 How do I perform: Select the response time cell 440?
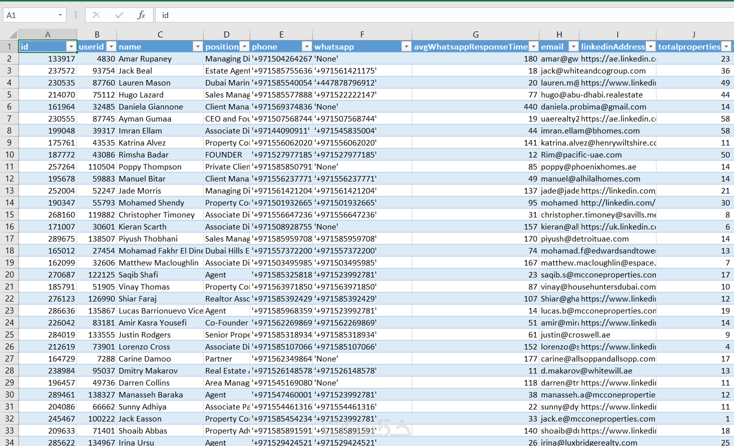point(476,106)
